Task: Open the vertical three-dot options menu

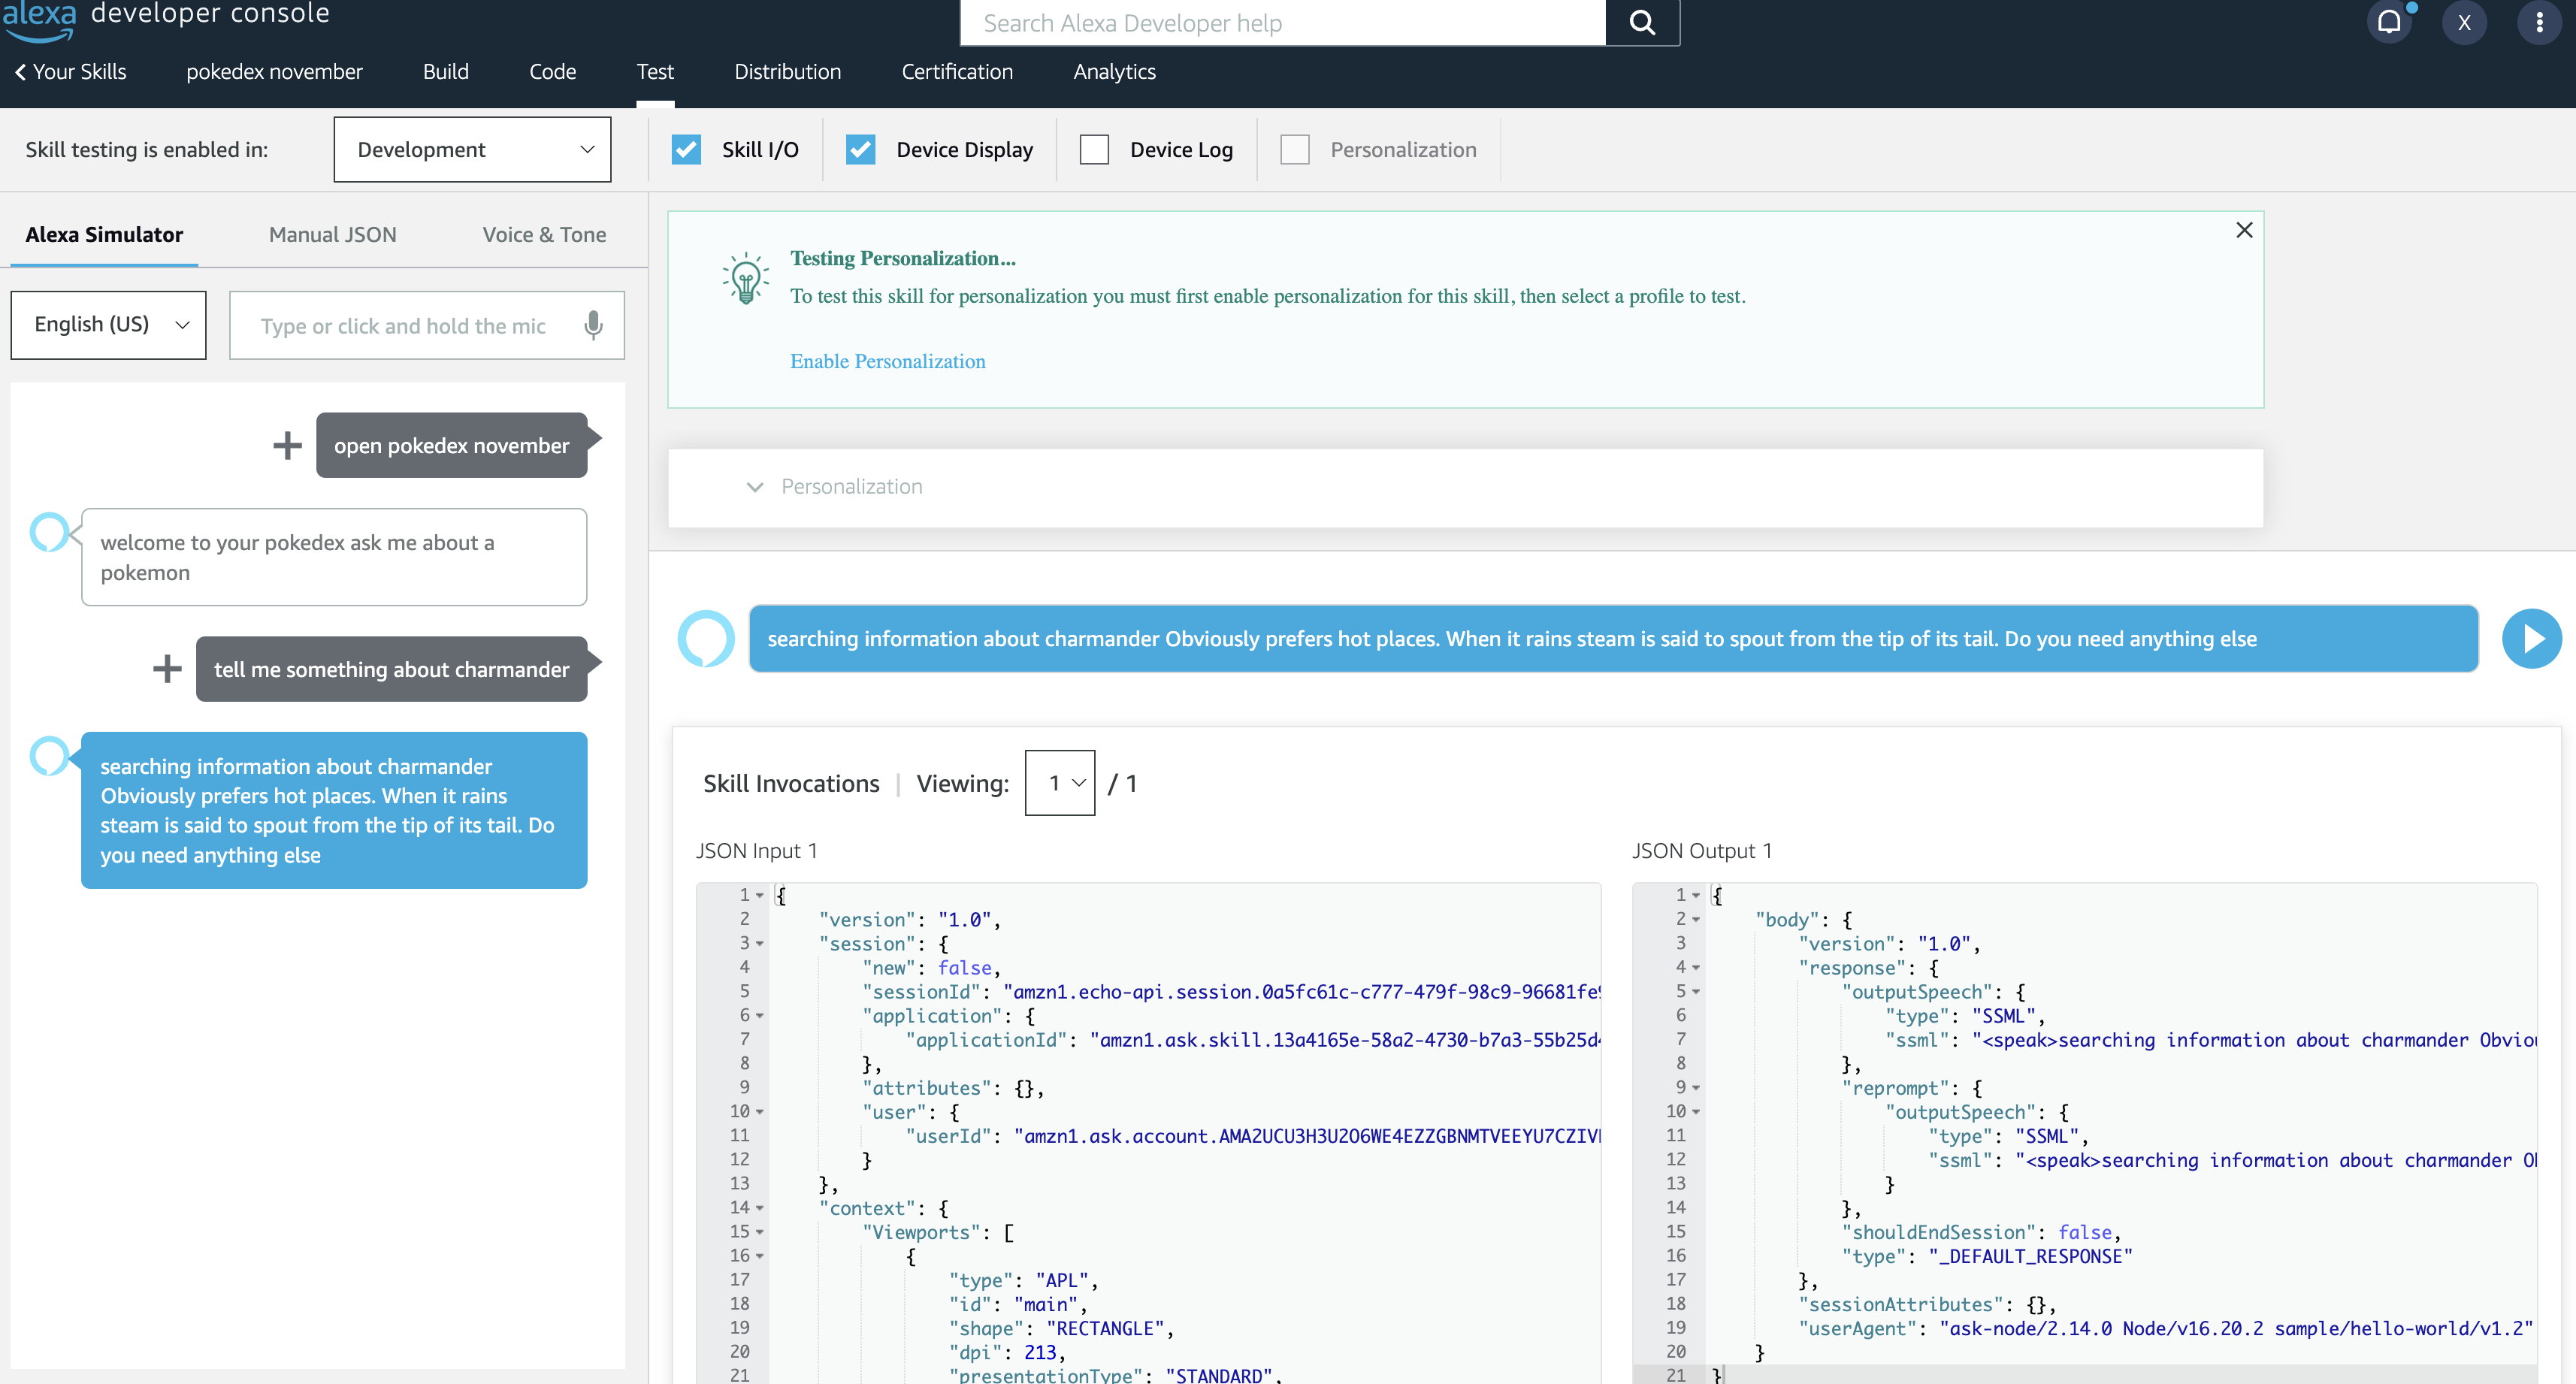Action: tap(2539, 22)
